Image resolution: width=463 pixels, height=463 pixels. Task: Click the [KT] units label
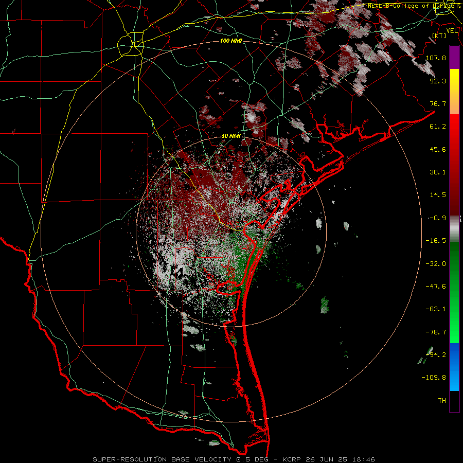point(439,35)
